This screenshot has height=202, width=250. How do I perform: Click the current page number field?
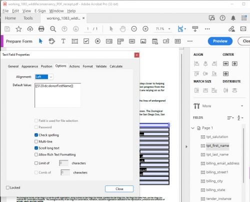(87, 29)
